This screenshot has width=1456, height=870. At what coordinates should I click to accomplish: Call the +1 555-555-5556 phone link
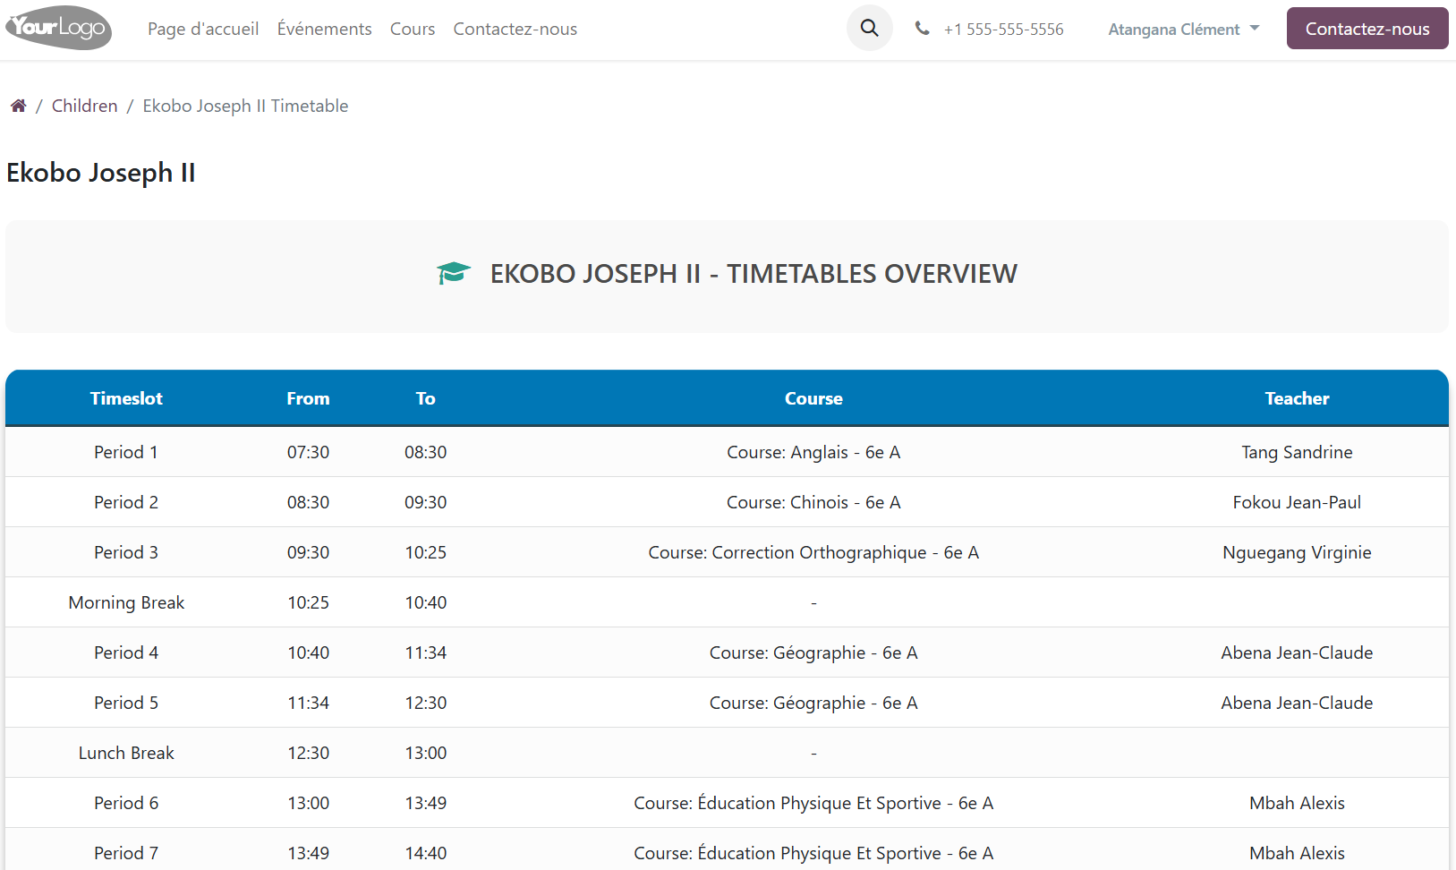pyautogui.click(x=1003, y=29)
